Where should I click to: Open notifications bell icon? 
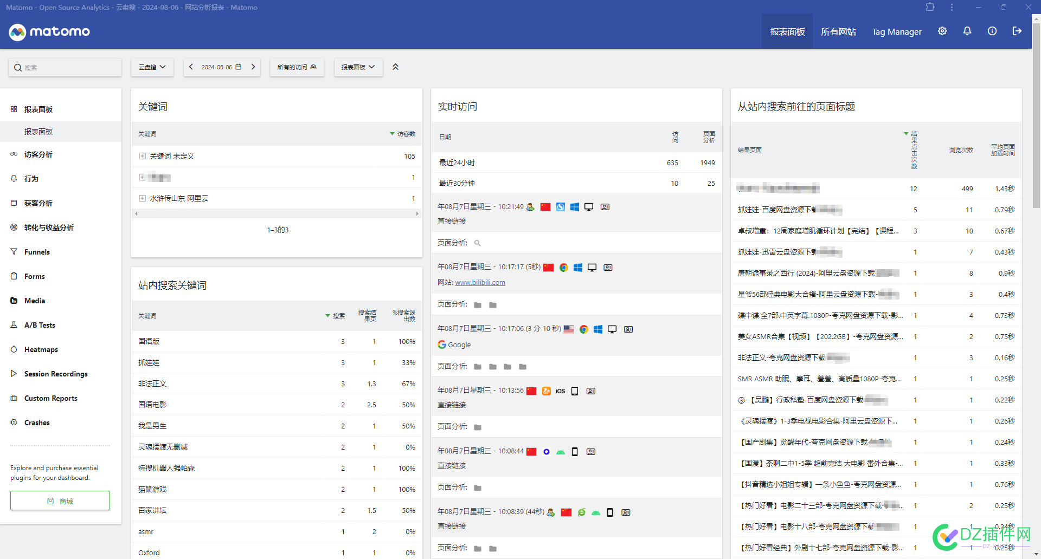coord(967,31)
